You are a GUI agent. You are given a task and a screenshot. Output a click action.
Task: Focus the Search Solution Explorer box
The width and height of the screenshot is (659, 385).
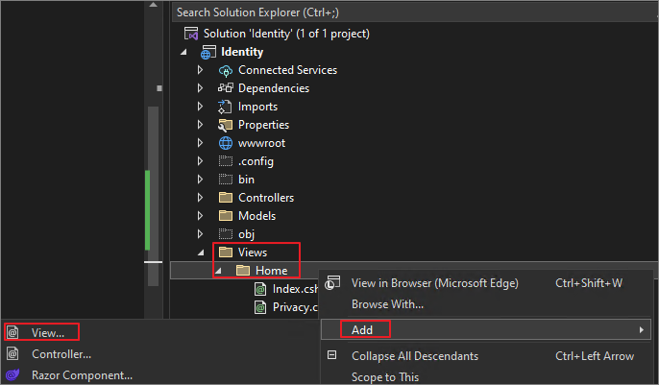coord(414,12)
